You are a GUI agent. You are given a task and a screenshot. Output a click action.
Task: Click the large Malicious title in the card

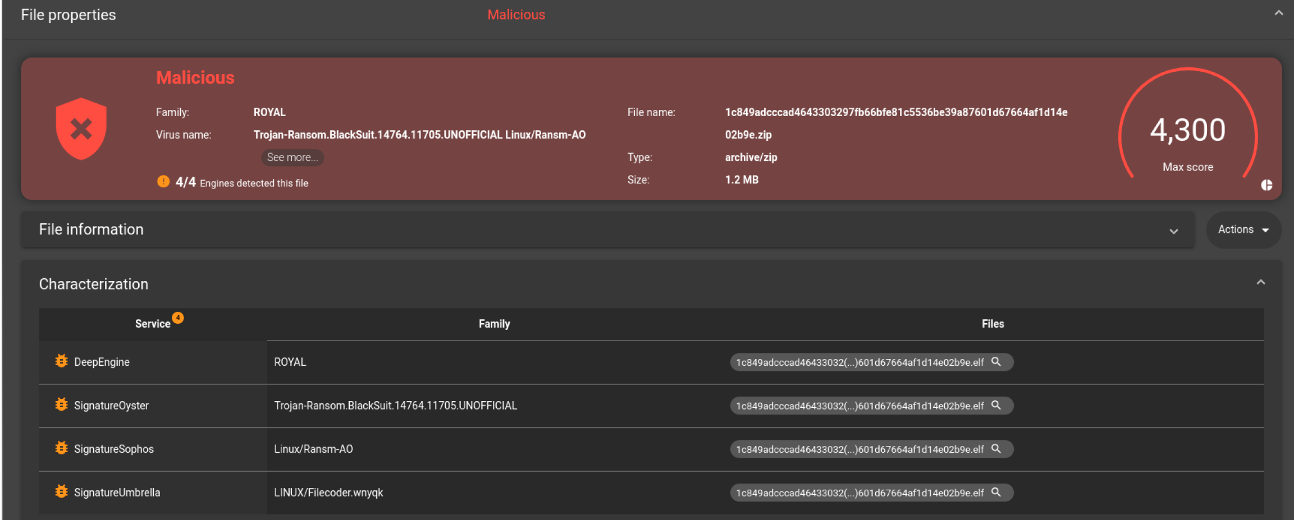point(195,77)
